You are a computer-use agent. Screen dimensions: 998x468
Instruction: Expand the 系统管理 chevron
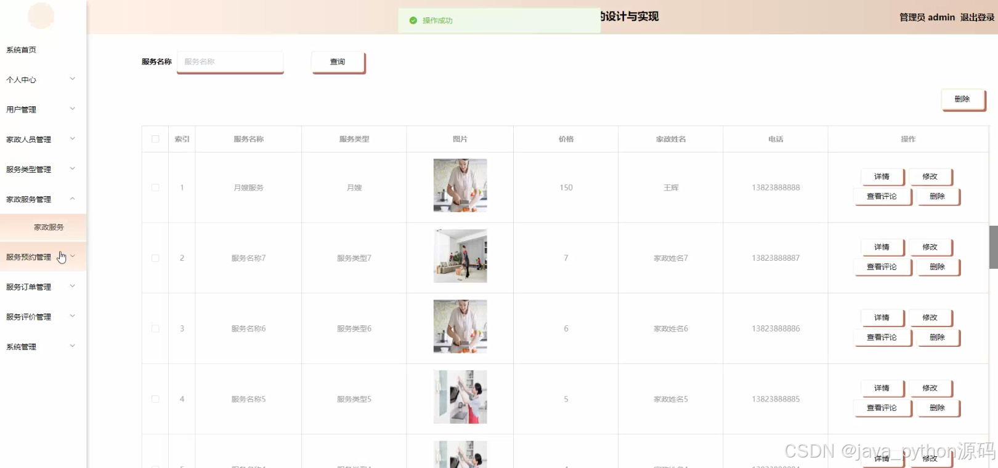tap(73, 346)
